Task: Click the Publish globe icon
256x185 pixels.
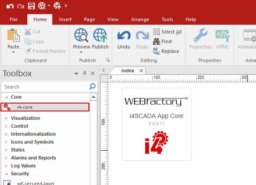Action: pyautogui.click(x=100, y=35)
